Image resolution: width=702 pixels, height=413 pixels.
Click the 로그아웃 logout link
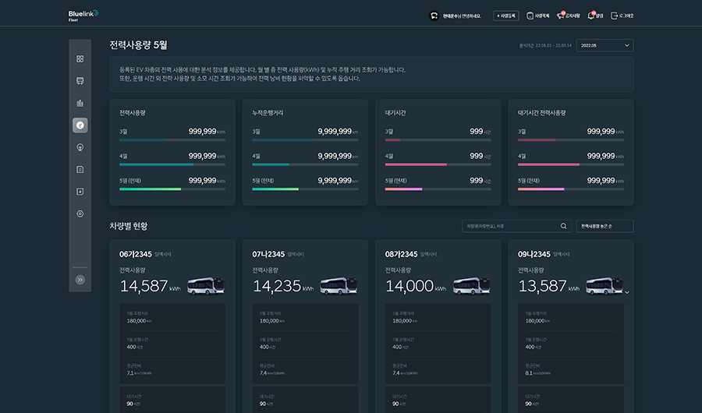(x=622, y=16)
